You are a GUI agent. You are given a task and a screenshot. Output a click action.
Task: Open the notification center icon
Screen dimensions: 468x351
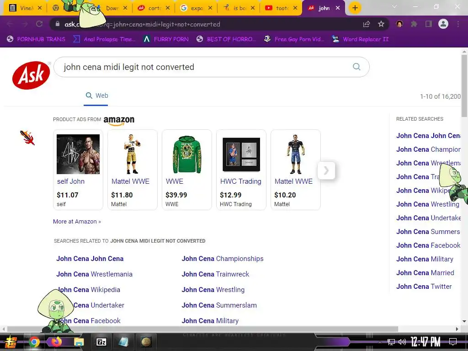coord(453,342)
